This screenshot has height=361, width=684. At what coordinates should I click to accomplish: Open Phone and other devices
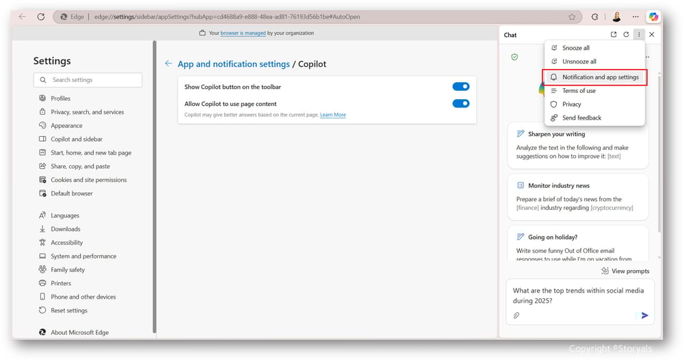click(x=77, y=297)
